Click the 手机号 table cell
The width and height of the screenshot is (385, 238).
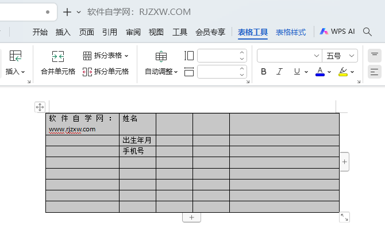137,151
